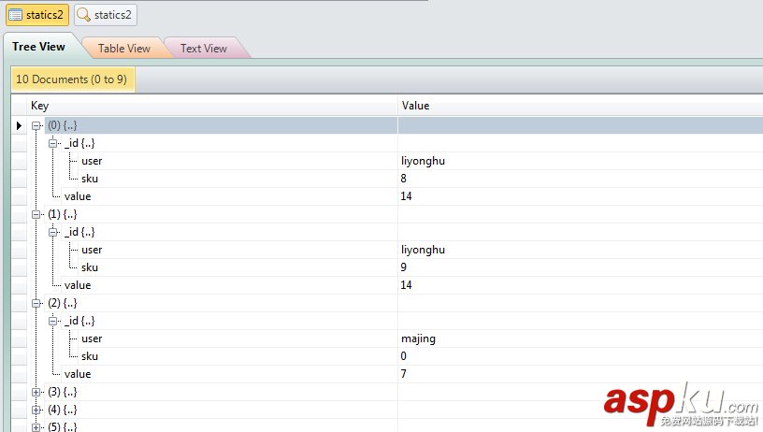Image resolution: width=763 pixels, height=432 pixels.
Task: Collapse the _id node under document (0)
Action: pos(53,143)
